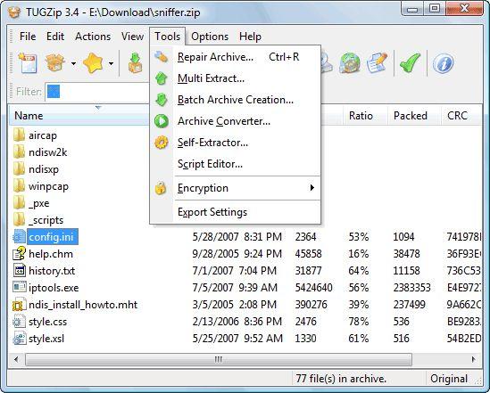Click the open archive box icon
The width and height of the screenshot is (490, 393).
pyautogui.click(x=55, y=62)
